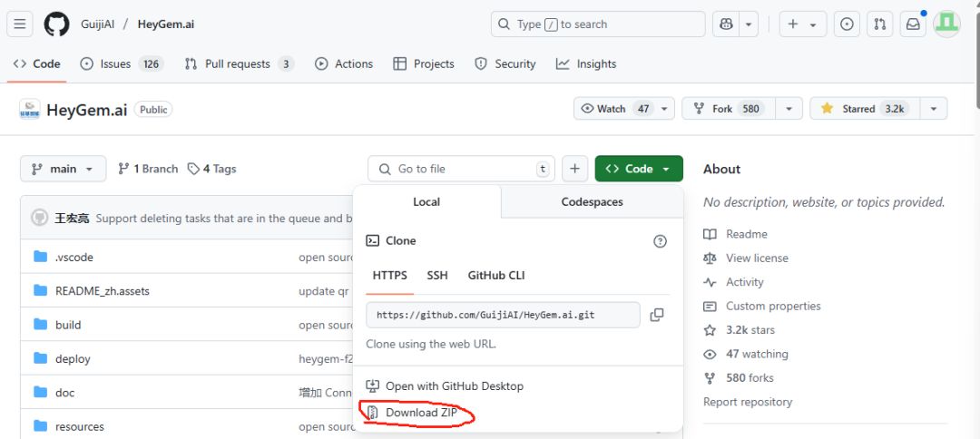Click Open with GitHub Desktop
Screen dimensions: 980x439
tap(454, 386)
